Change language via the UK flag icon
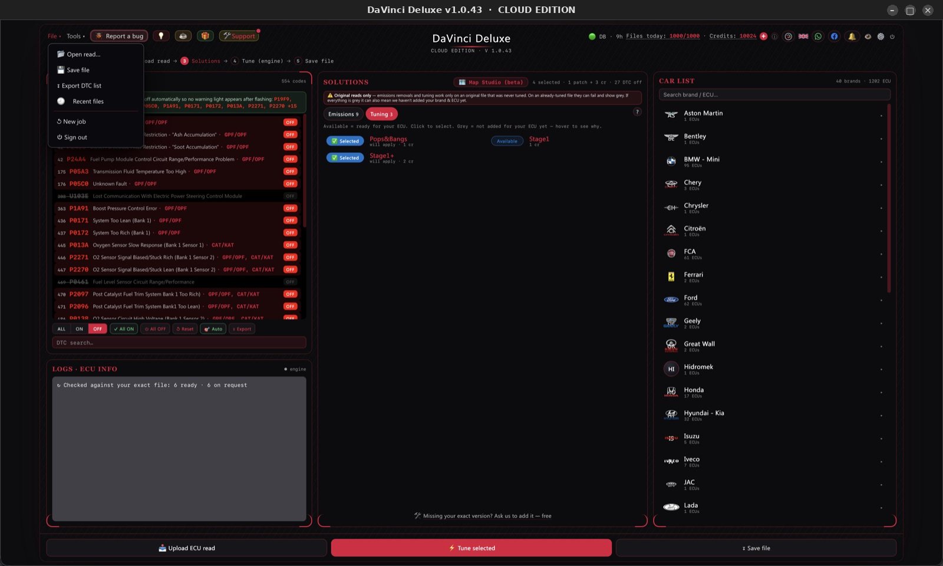The width and height of the screenshot is (943, 566). tap(803, 37)
